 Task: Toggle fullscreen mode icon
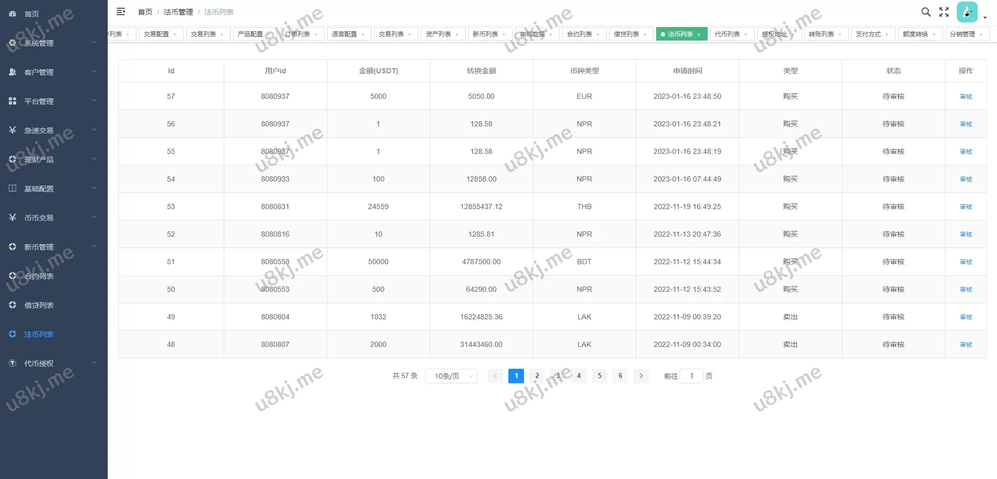click(944, 12)
